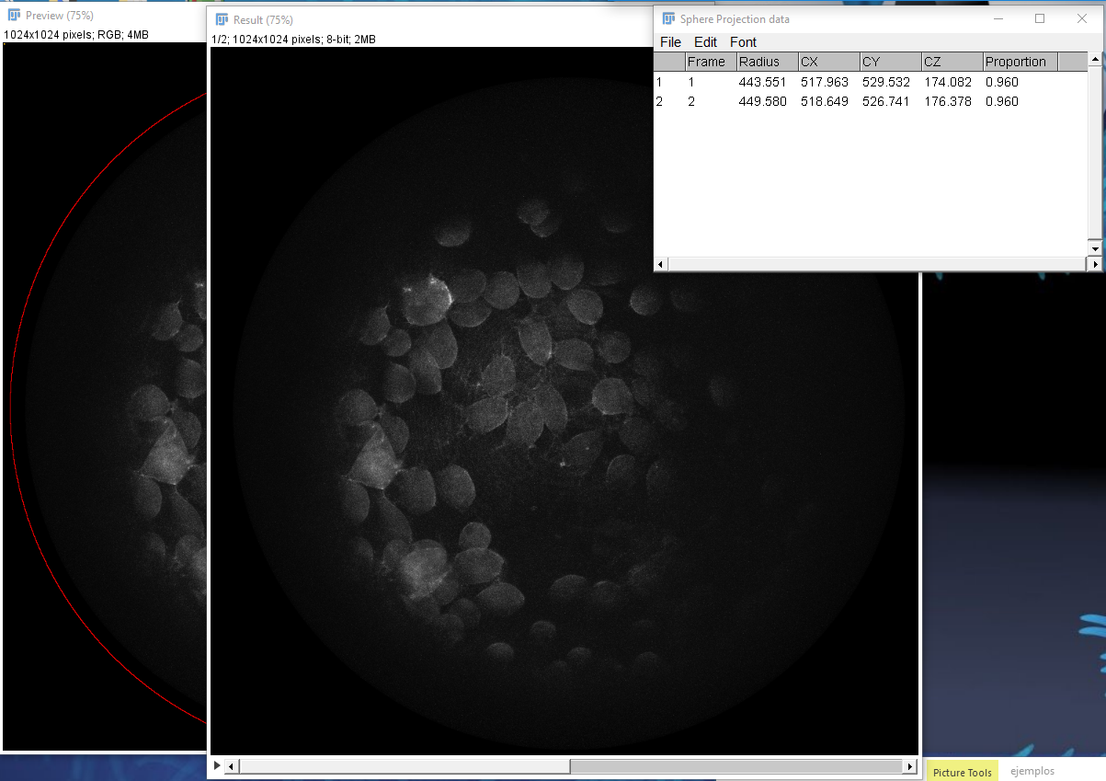Click the ImageJ icon in Preview title bar
This screenshot has height=781, width=1106.
point(15,16)
